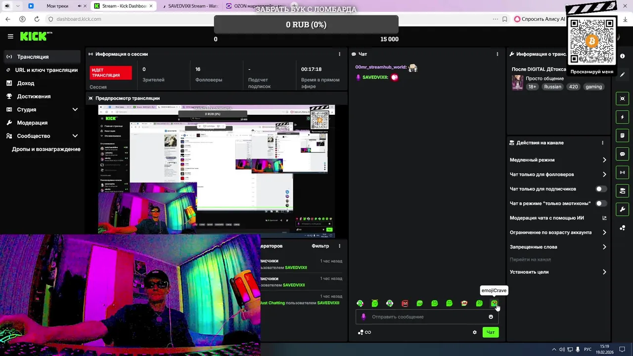Open chat settings gear icon
This screenshot has height=356, width=633.
[475, 332]
